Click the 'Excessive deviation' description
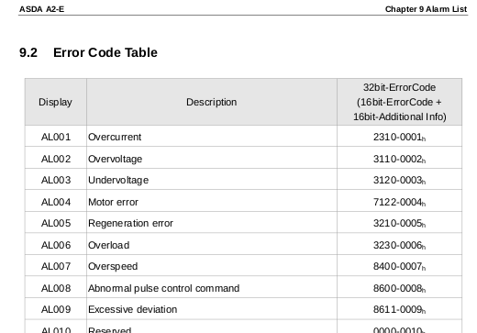Viewport: 477px width, 333px height. (x=133, y=309)
